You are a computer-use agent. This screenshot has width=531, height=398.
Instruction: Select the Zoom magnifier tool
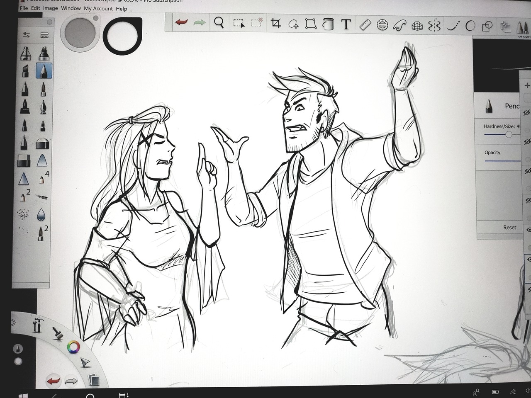point(219,22)
